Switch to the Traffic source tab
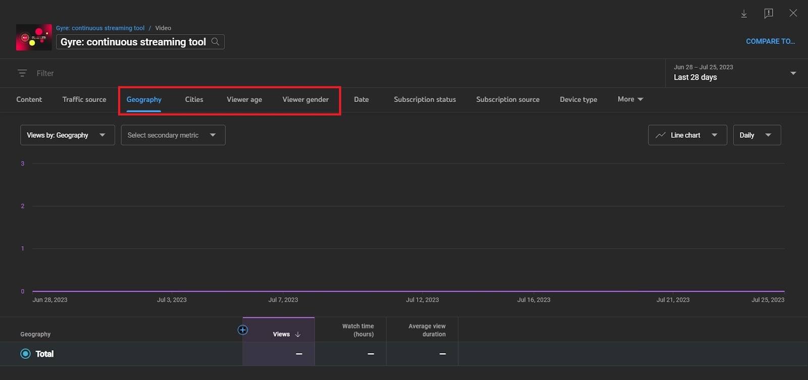Image resolution: width=808 pixels, height=380 pixels. point(84,99)
